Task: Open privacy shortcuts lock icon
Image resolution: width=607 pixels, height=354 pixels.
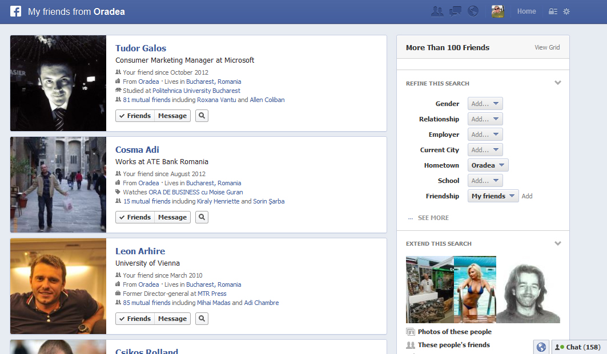Action: 553,11
